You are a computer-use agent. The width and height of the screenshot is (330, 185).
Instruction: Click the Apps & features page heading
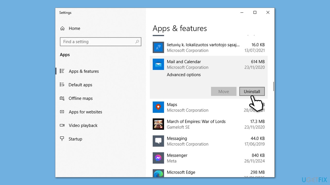coord(180,28)
